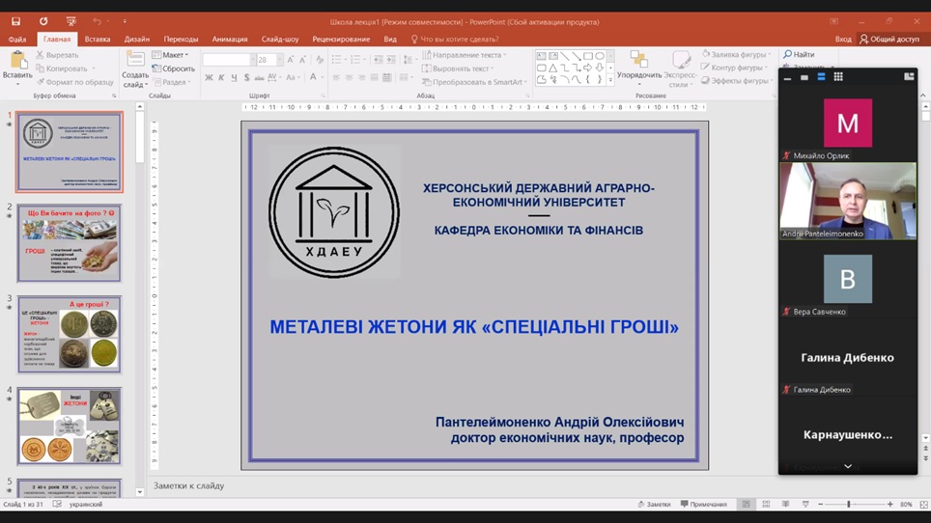This screenshot has height=523, width=931.
Task: Start slideshow from beginning quick access icon
Action: coord(71,21)
